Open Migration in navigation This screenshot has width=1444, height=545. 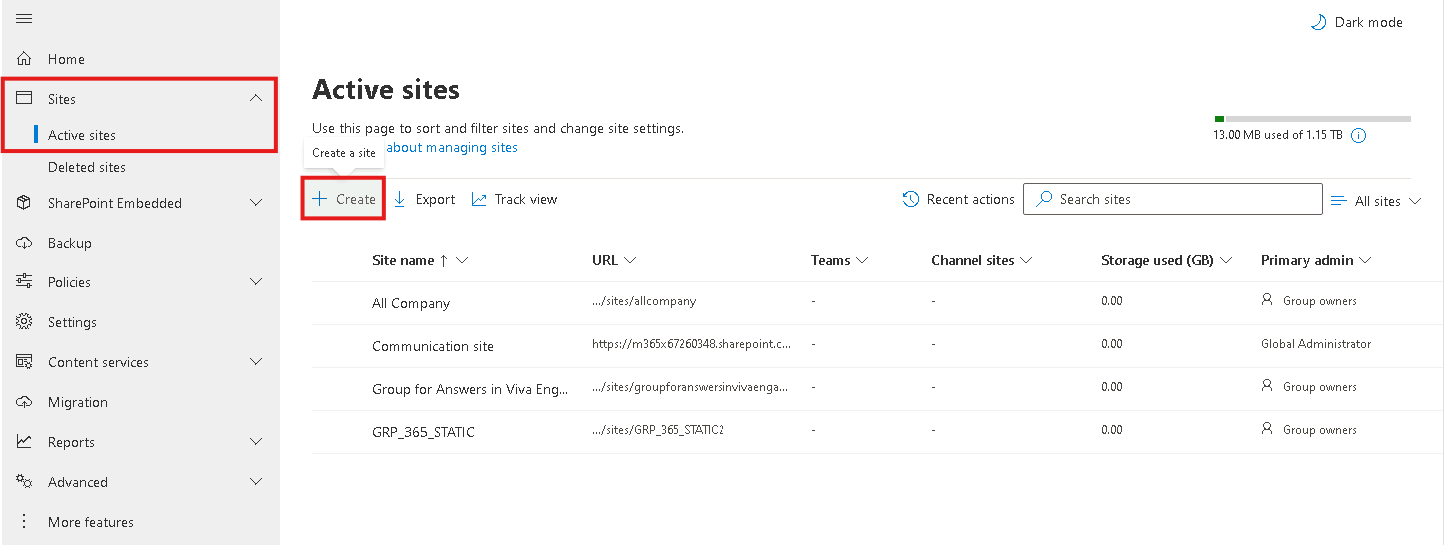pyautogui.click(x=78, y=402)
